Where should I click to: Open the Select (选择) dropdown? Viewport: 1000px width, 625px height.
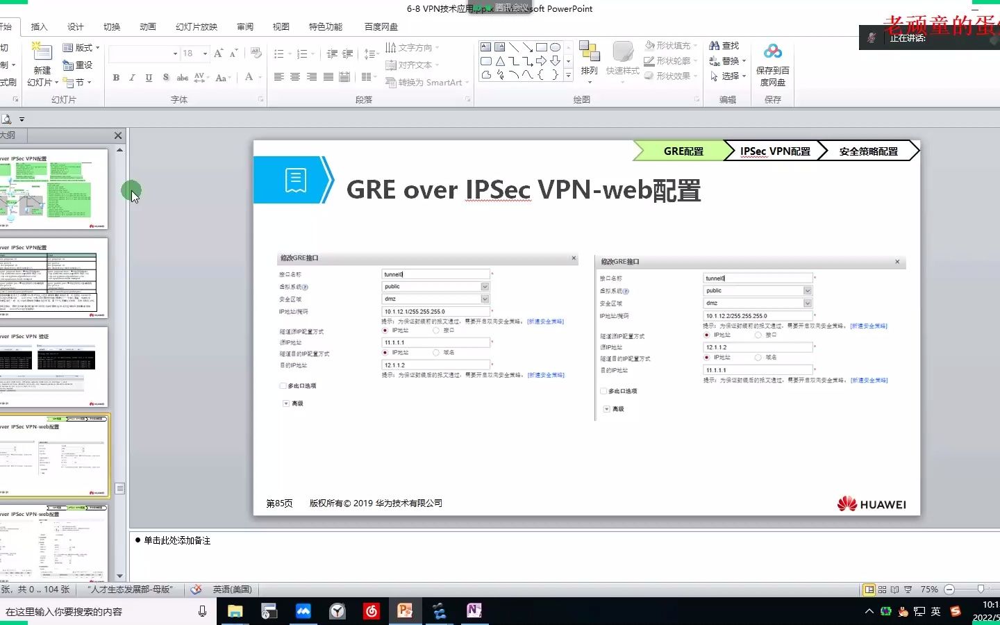(x=728, y=76)
